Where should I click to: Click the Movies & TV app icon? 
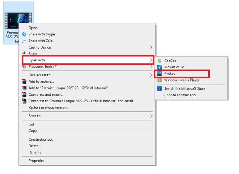coord(159,67)
